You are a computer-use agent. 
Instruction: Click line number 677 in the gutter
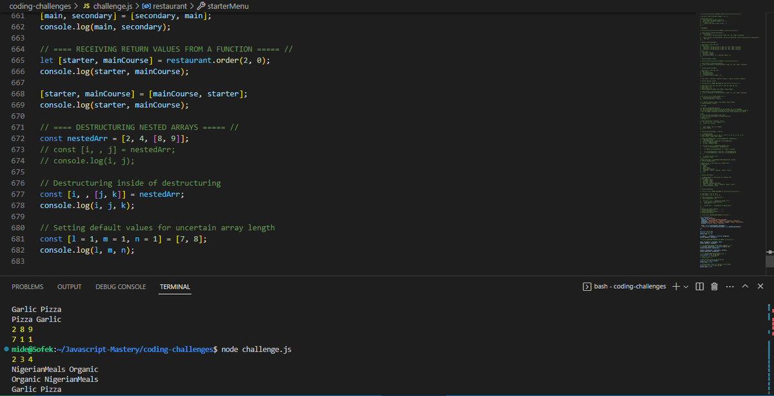click(18, 194)
